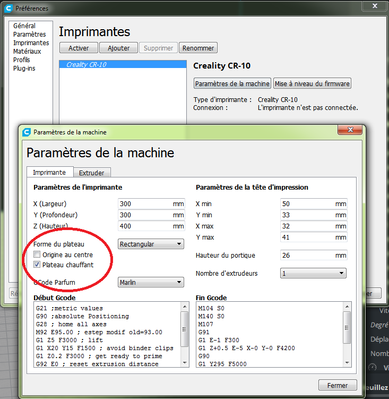Click Fin Gcode scrollbar thumb

coord(347,328)
